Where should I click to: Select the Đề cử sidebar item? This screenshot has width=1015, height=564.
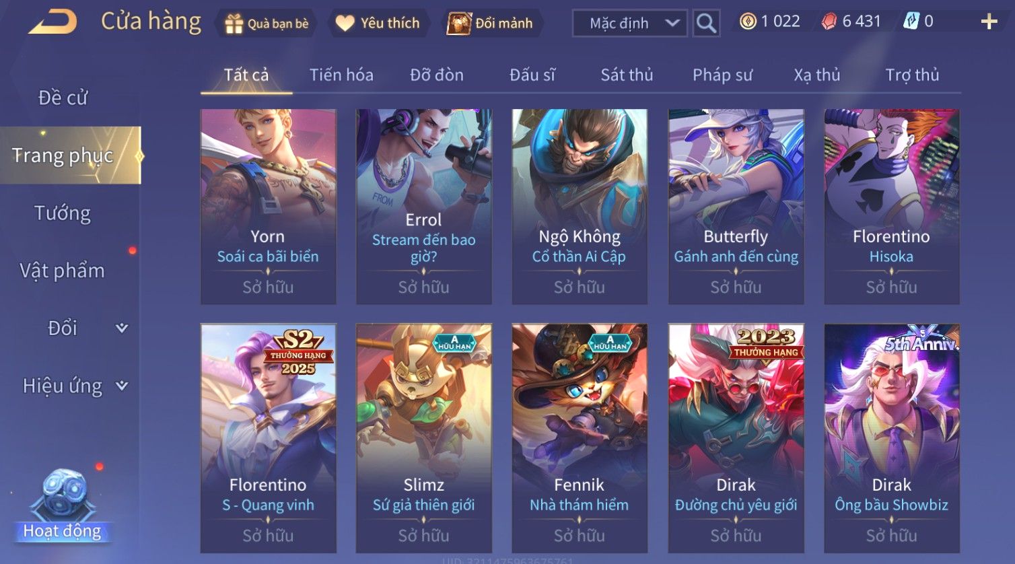click(63, 98)
